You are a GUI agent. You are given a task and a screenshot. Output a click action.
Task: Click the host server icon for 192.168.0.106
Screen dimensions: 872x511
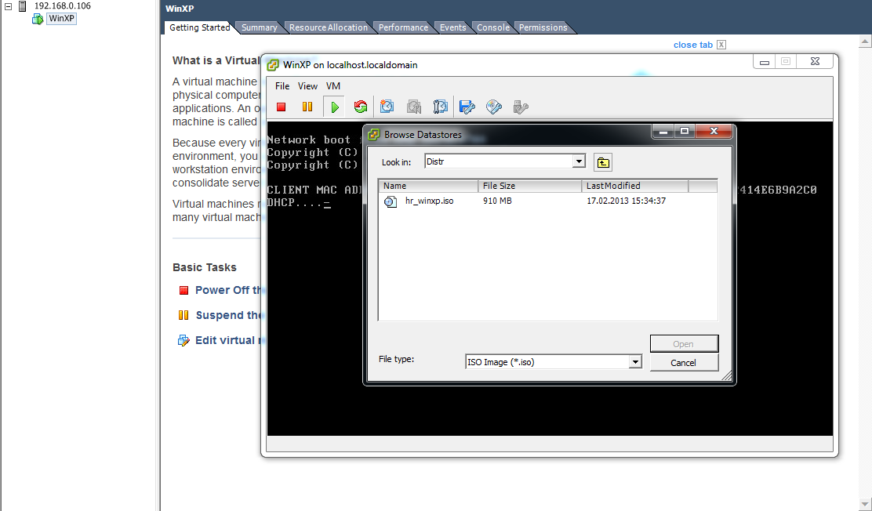click(x=22, y=6)
